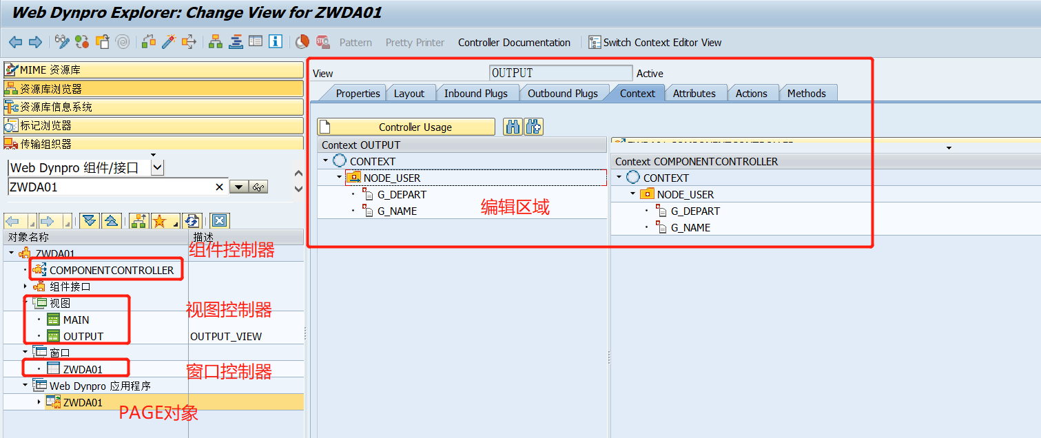1041x438 pixels.
Task: Open Web Dynpro 组件/接口 object type dropdown
Action: click(x=157, y=167)
